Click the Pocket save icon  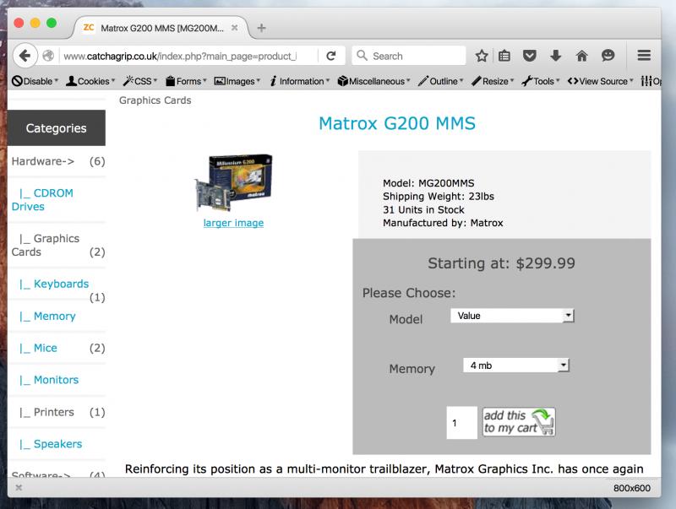click(x=530, y=56)
